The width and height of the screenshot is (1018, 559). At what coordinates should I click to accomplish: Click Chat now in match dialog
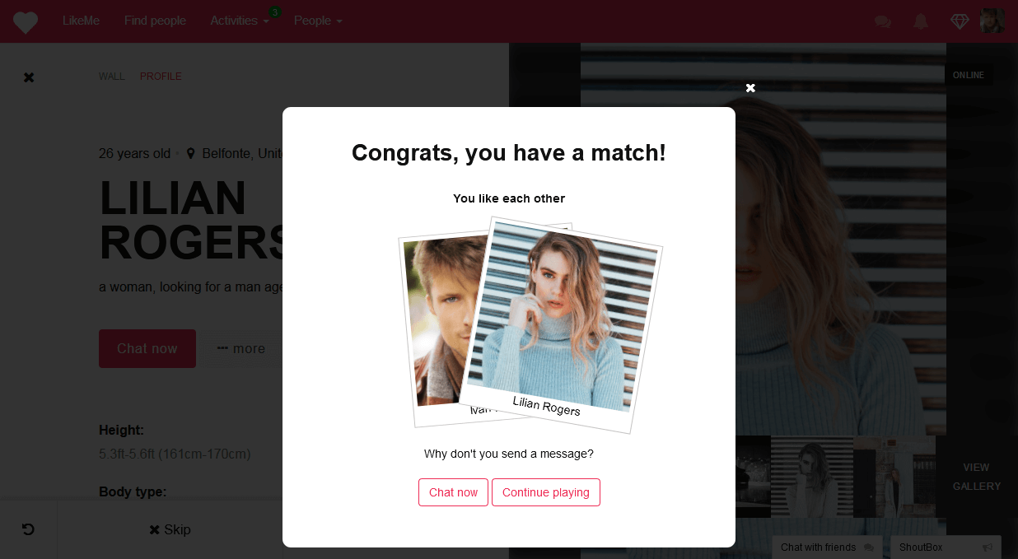453,492
